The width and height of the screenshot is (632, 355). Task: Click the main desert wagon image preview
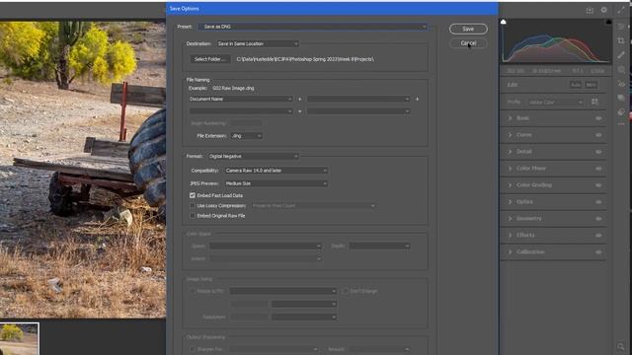pos(83,169)
